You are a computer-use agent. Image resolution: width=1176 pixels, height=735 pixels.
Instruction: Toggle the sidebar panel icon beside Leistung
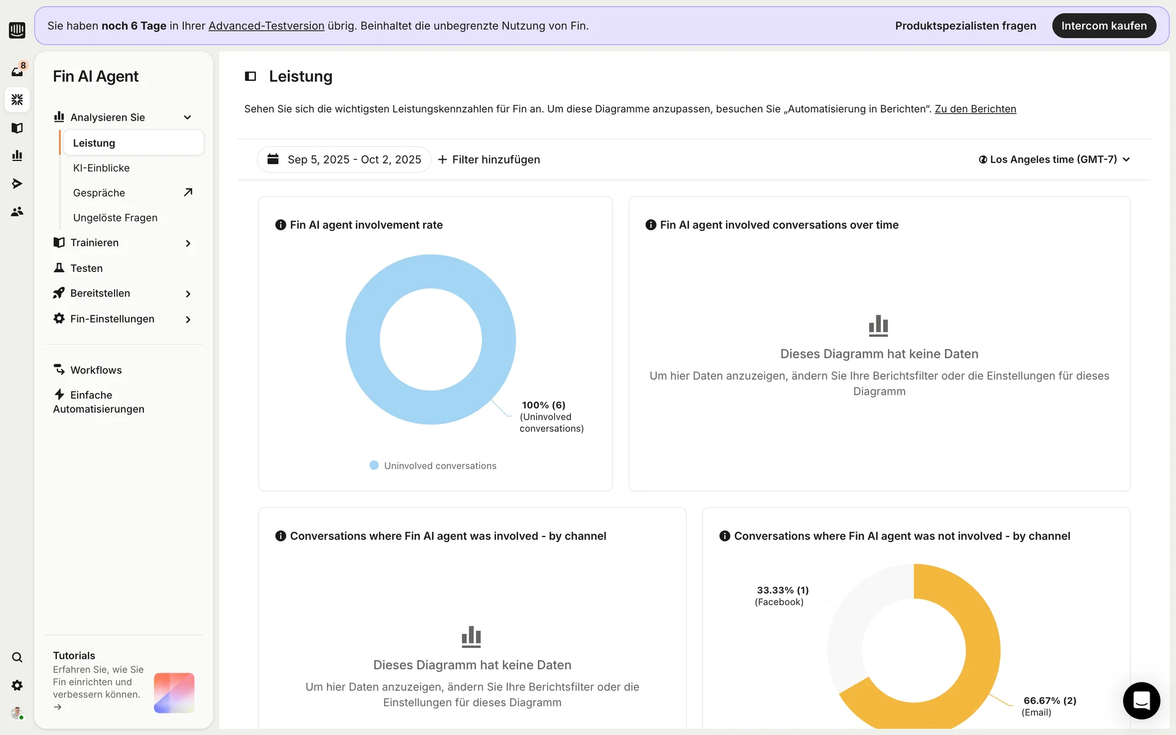(x=251, y=77)
